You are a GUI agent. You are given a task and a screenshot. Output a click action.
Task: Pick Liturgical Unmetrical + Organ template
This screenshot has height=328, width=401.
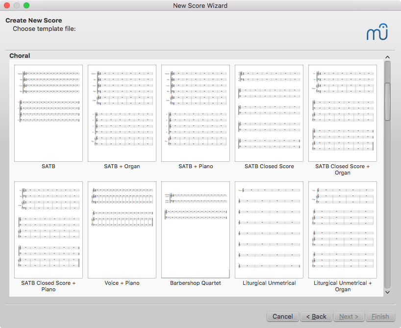click(x=343, y=230)
